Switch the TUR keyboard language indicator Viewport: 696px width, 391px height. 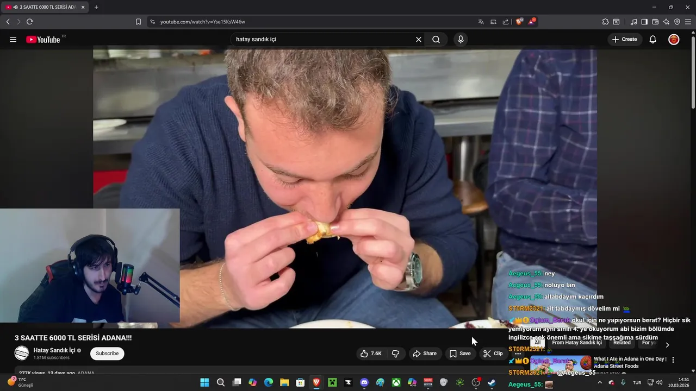coord(637,382)
